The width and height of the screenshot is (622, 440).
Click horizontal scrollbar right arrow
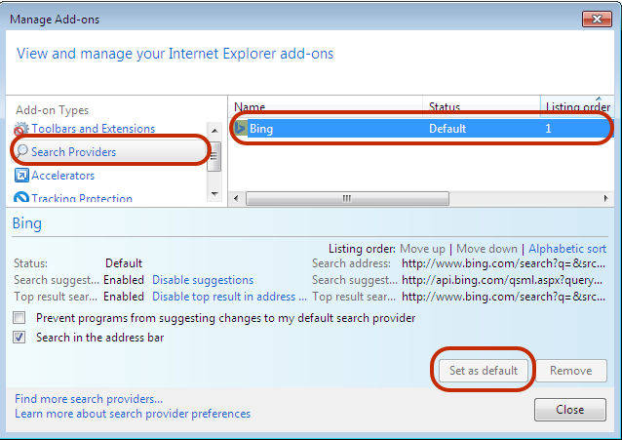(605, 198)
